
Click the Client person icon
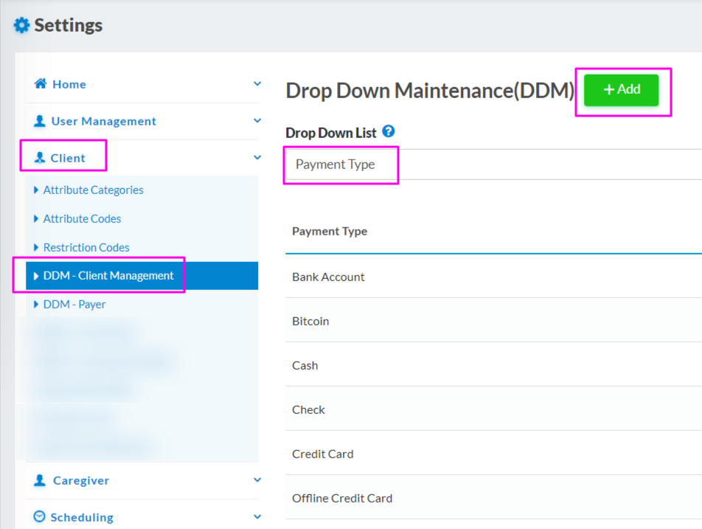pos(40,158)
